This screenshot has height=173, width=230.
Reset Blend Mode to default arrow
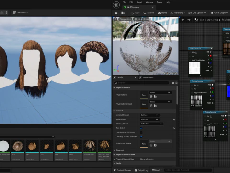174,120
